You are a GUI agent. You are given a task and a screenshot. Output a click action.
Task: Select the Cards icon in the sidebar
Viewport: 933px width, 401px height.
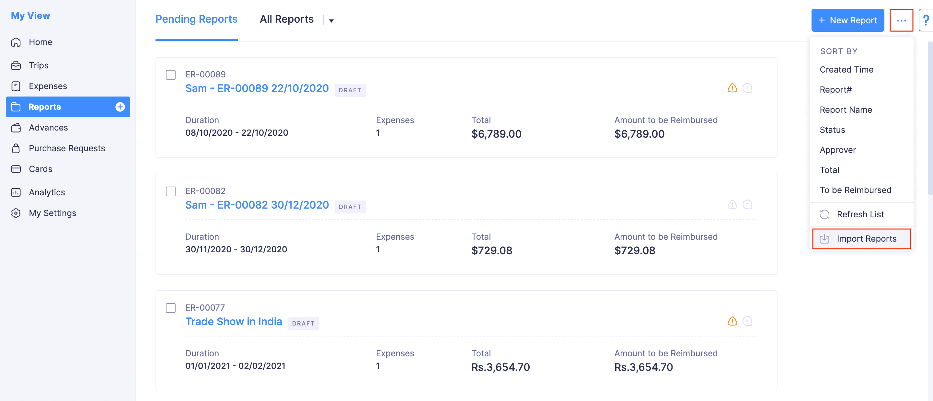(16, 169)
